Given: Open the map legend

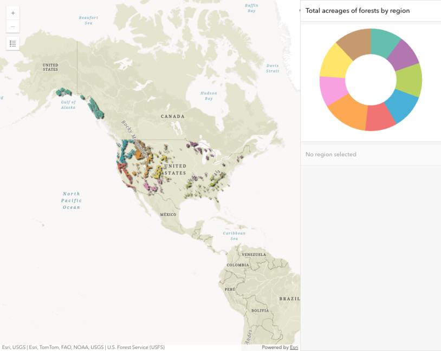Looking at the screenshot, I should [13, 44].
